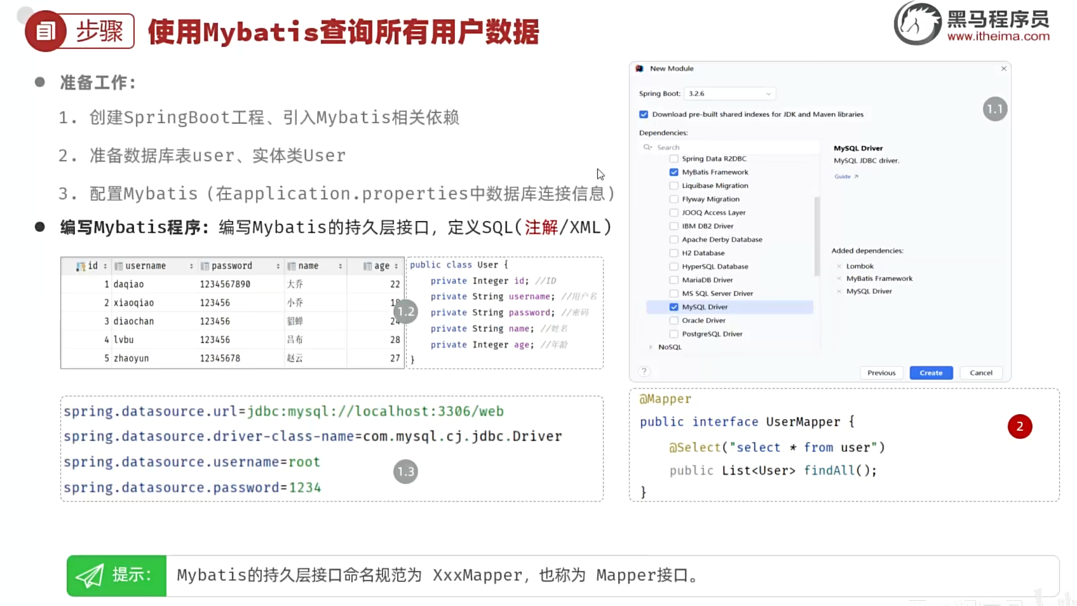Screen dimensions: 1077x606
Task: Open sort arrows on the username column
Action: [191, 266]
